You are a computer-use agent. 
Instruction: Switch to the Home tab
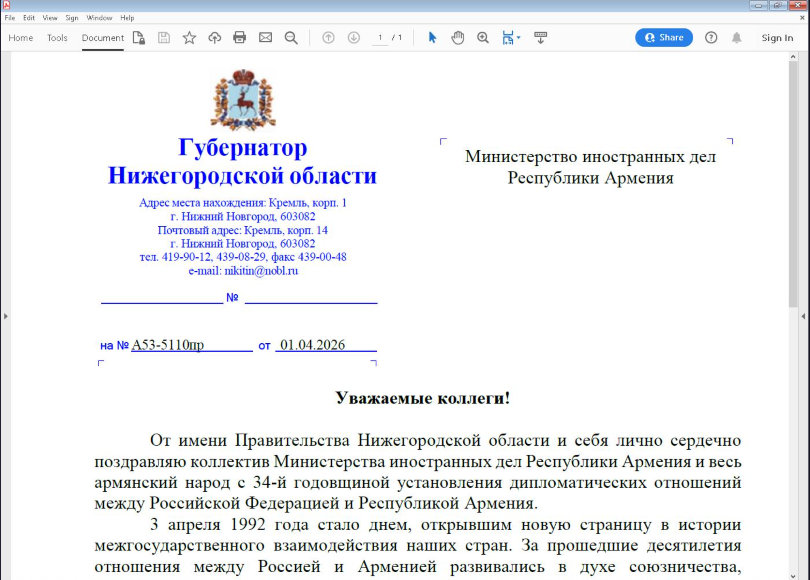coord(21,38)
